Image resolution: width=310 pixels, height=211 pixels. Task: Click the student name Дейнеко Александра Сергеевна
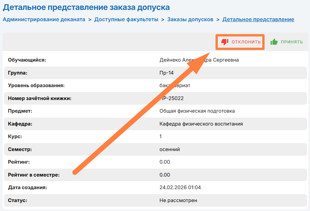(x=199, y=60)
